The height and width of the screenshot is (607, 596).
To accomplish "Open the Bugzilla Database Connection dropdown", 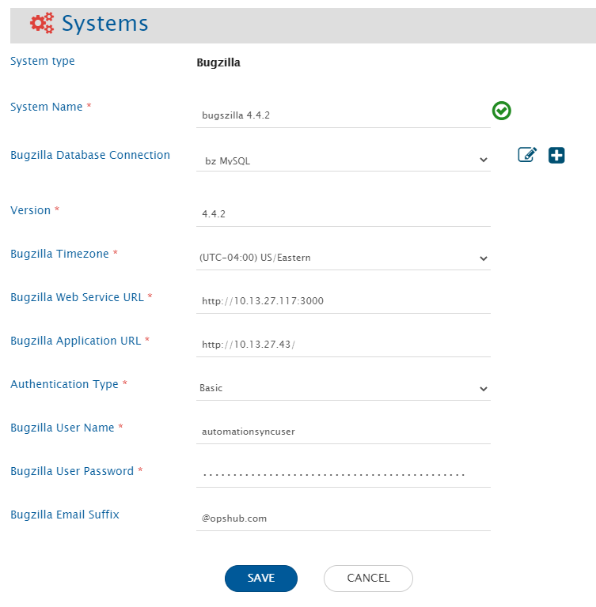I will (343, 160).
